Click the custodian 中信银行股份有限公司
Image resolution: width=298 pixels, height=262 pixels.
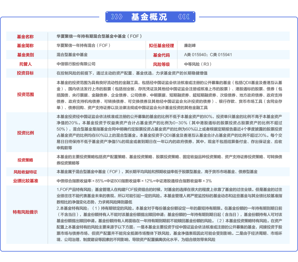coord(76,64)
